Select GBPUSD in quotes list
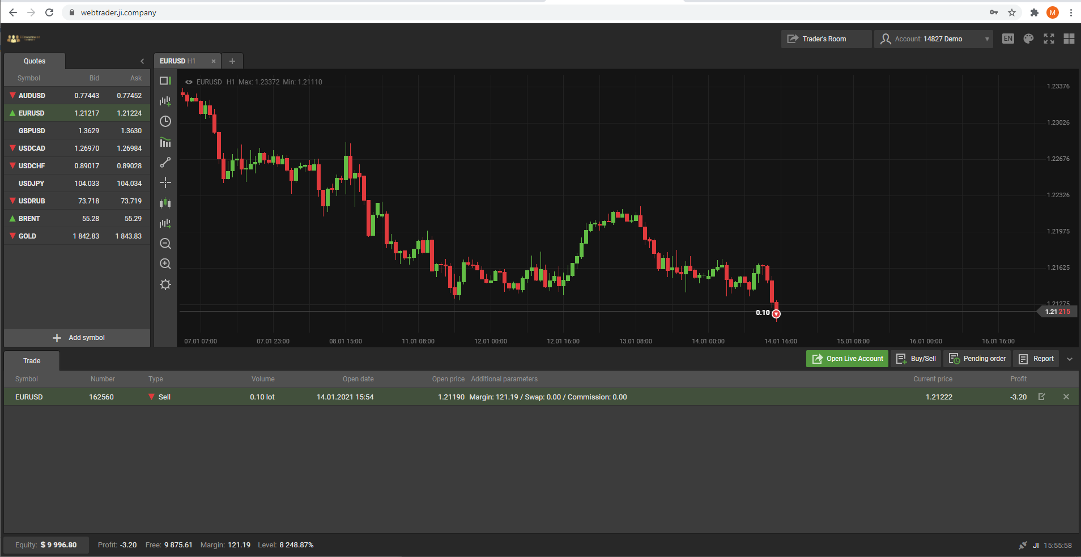 click(77, 131)
